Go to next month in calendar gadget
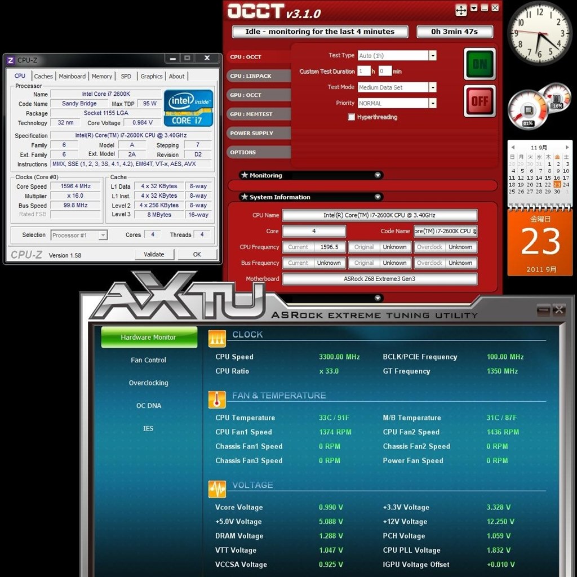Screen dimensions: 577x577 pos(567,147)
